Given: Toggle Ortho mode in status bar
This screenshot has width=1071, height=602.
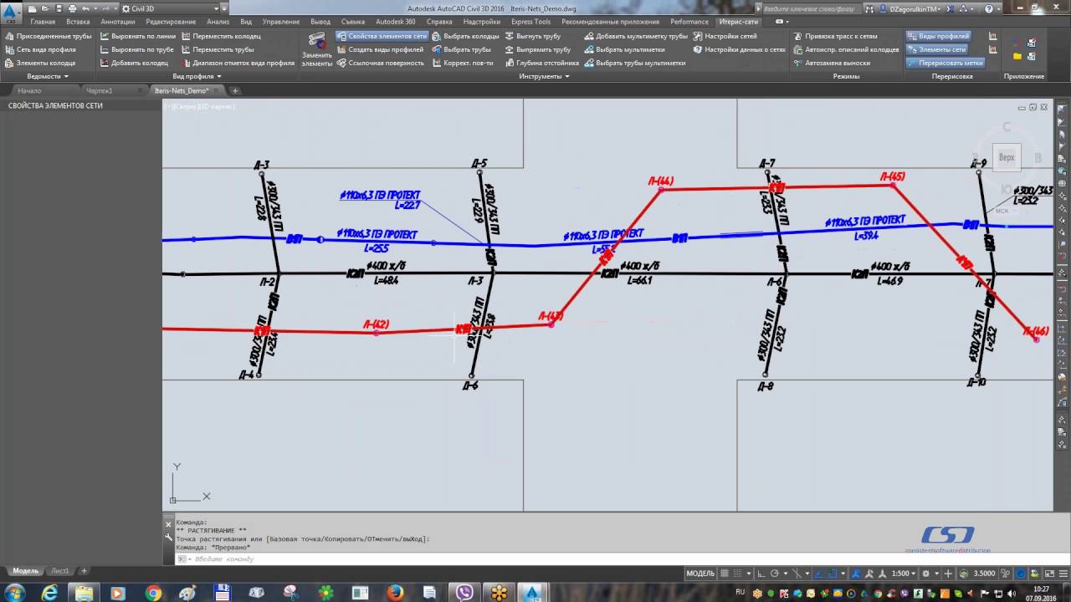Looking at the screenshot, I should point(759,574).
